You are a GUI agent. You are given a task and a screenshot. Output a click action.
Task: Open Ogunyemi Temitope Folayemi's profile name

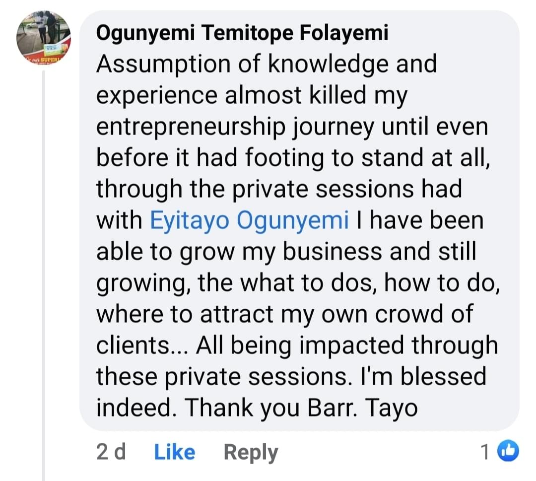(x=242, y=33)
